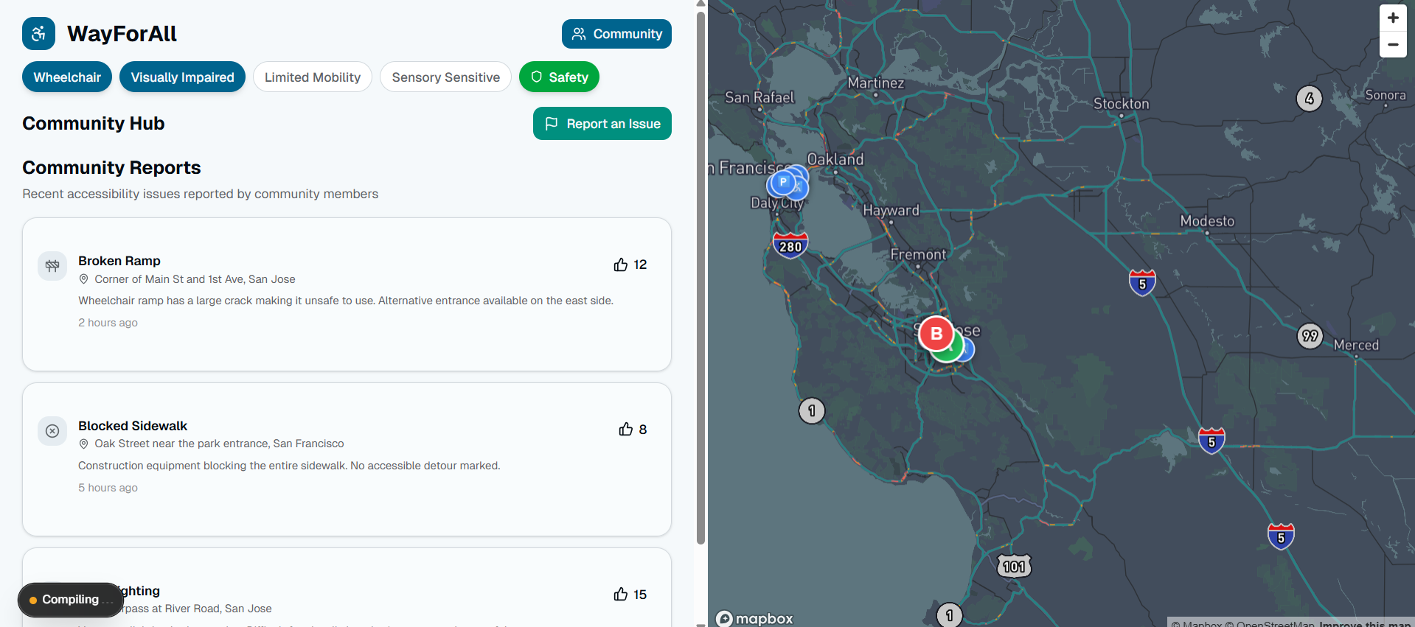Click the green marker near San Jose
1415x627 pixels.
(x=951, y=351)
